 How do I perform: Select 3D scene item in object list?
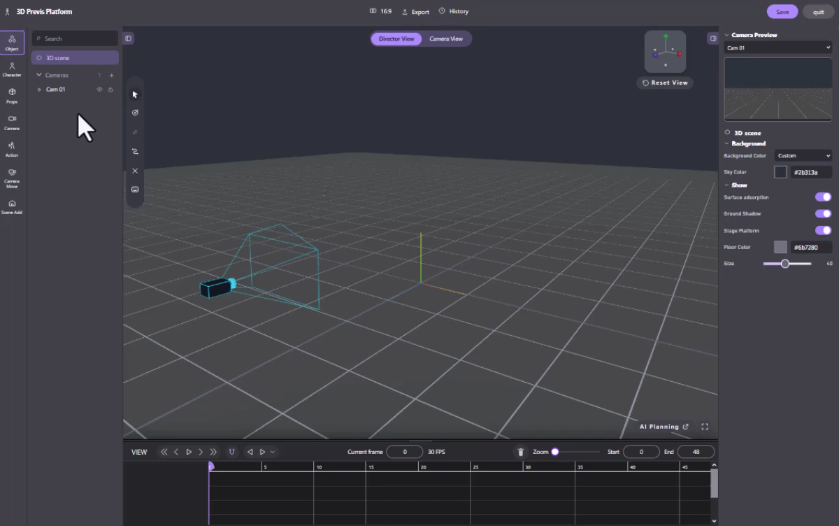pos(75,58)
